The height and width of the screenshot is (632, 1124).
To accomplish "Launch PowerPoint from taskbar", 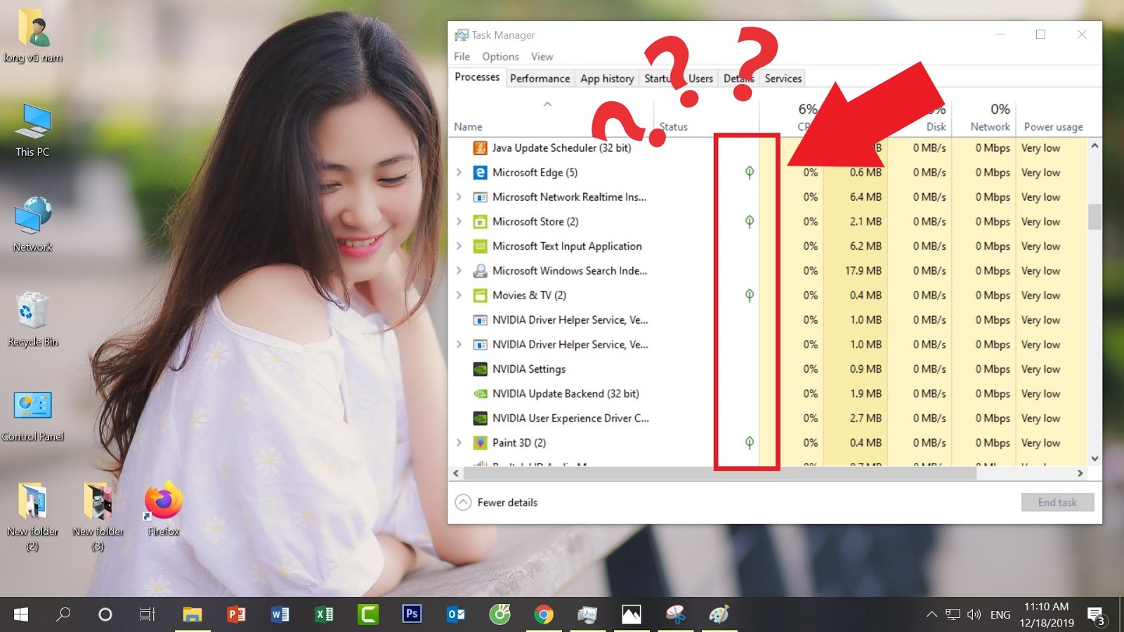I will [236, 614].
